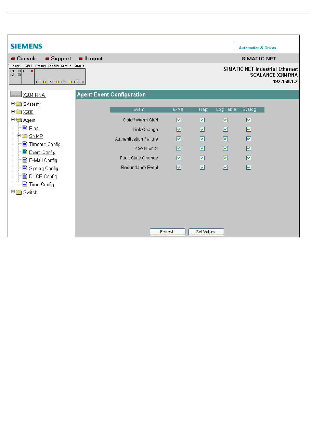Select Logout in the top bar
This screenshot has height=445, width=325.
94,58
